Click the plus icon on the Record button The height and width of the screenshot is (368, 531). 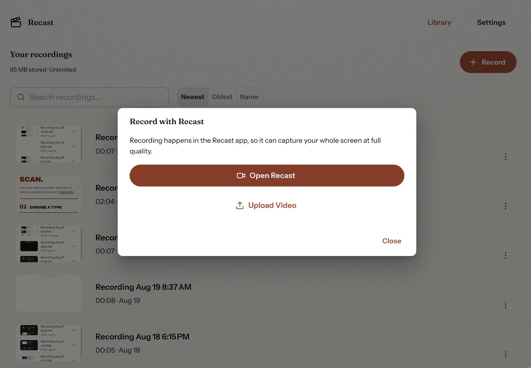point(473,62)
